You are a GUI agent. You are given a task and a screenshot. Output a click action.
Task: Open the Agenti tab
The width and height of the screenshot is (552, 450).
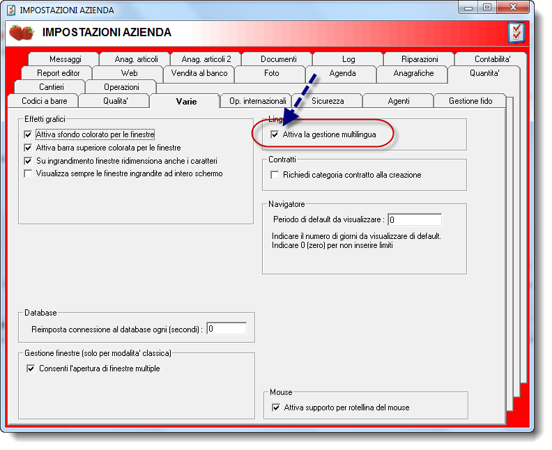399,101
